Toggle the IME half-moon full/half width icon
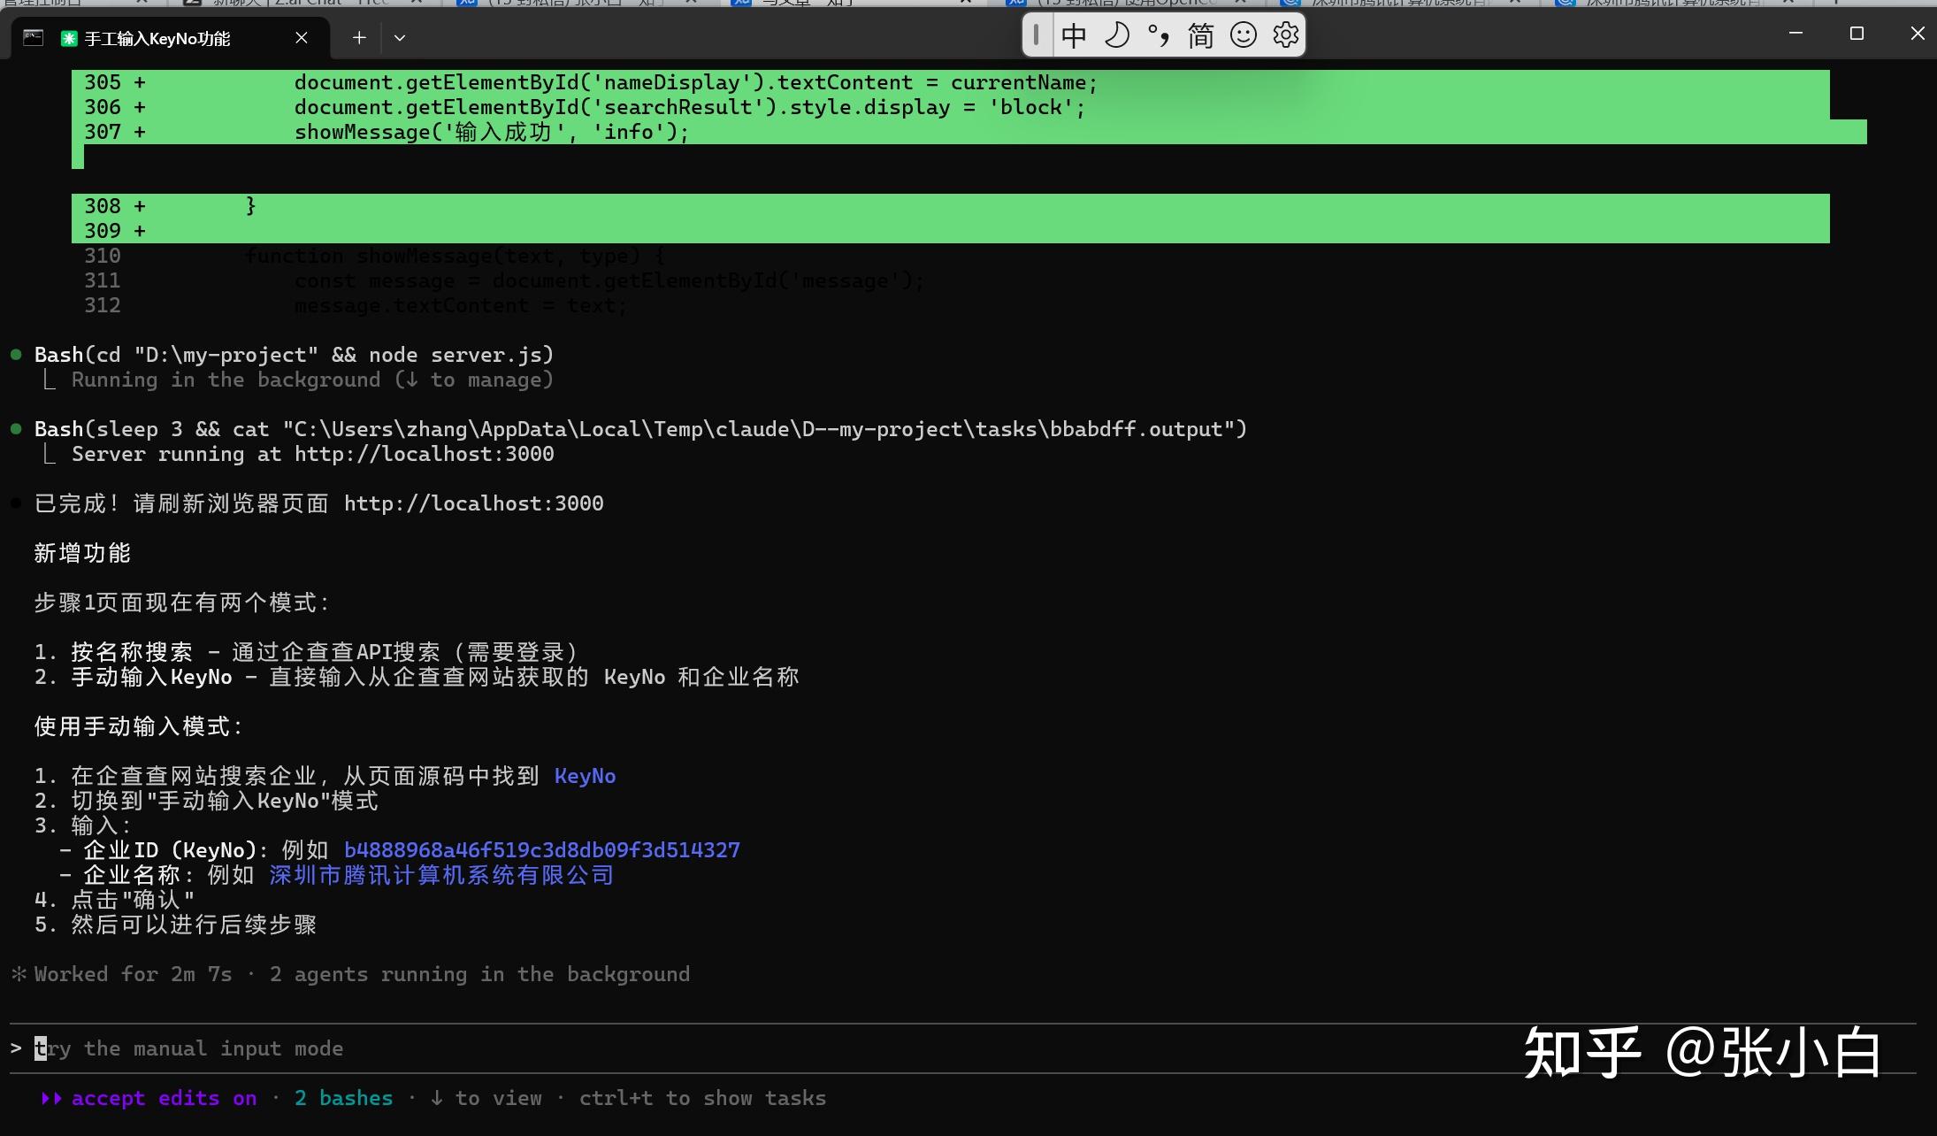 (1117, 35)
